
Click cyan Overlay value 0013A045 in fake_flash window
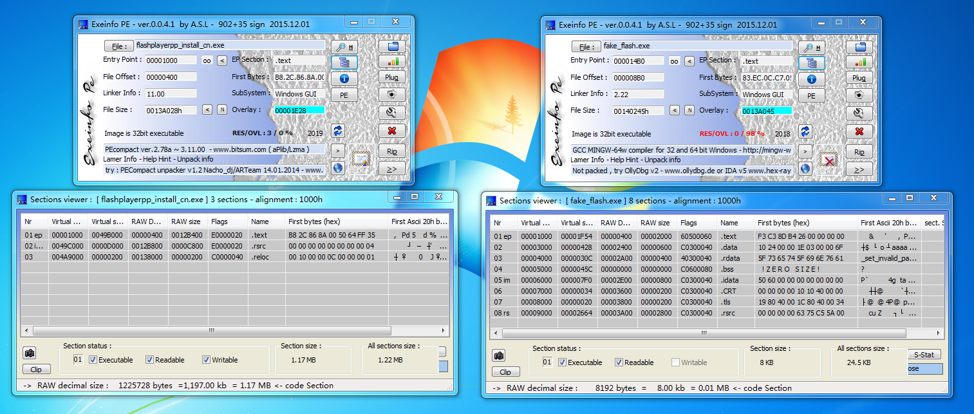[x=767, y=111]
